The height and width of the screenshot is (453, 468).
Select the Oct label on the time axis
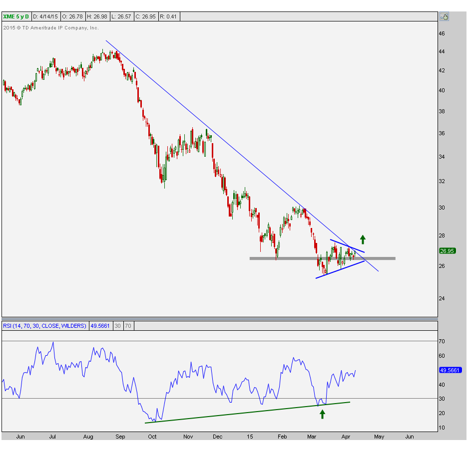(152, 437)
